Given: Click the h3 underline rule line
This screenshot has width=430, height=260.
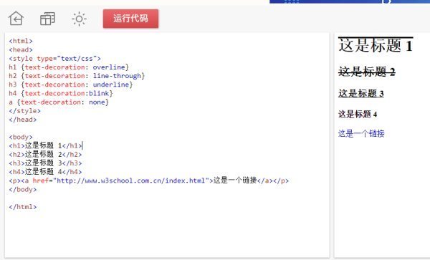Looking at the screenshot, I should (71, 85).
